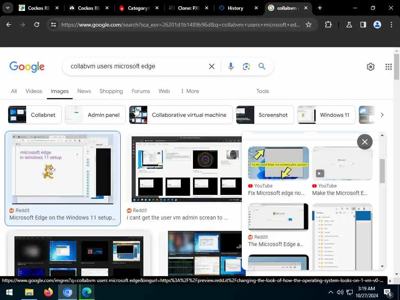This screenshot has width=400, height=300.
Task: Toggle the browser side panel
Action: click(363, 25)
